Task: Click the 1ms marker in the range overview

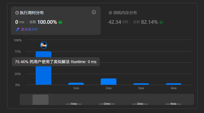Action: (74, 104)
